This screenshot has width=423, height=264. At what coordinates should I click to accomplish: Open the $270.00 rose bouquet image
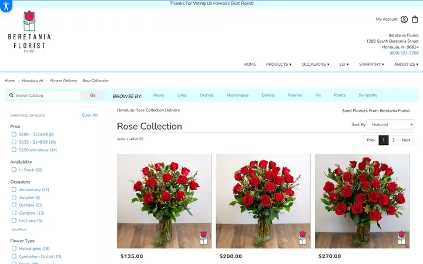(362, 201)
